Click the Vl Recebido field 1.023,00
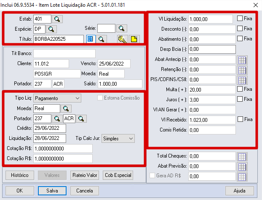262x200 pixels. [212, 120]
